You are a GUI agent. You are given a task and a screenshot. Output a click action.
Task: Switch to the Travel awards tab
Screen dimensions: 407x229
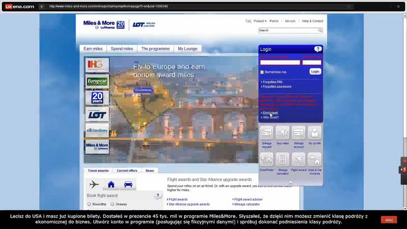click(98, 170)
